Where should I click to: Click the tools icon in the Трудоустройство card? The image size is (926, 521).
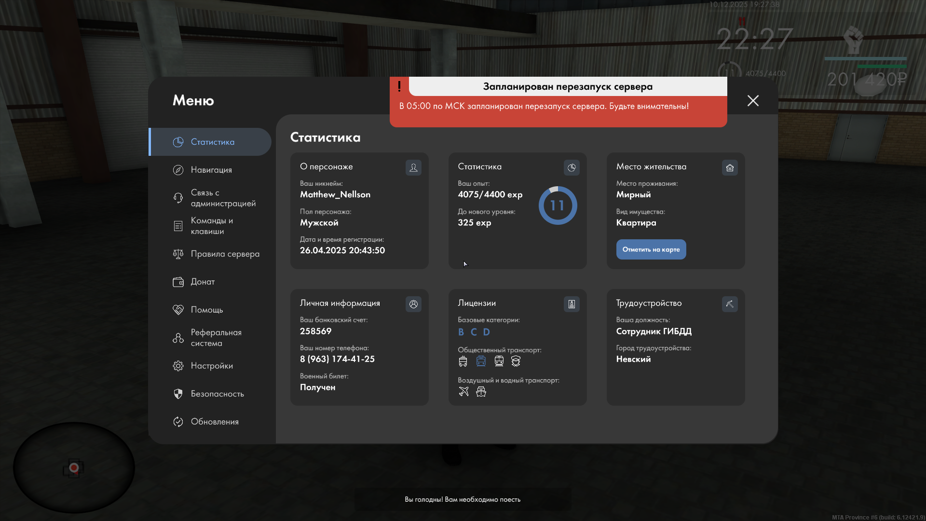(x=730, y=304)
